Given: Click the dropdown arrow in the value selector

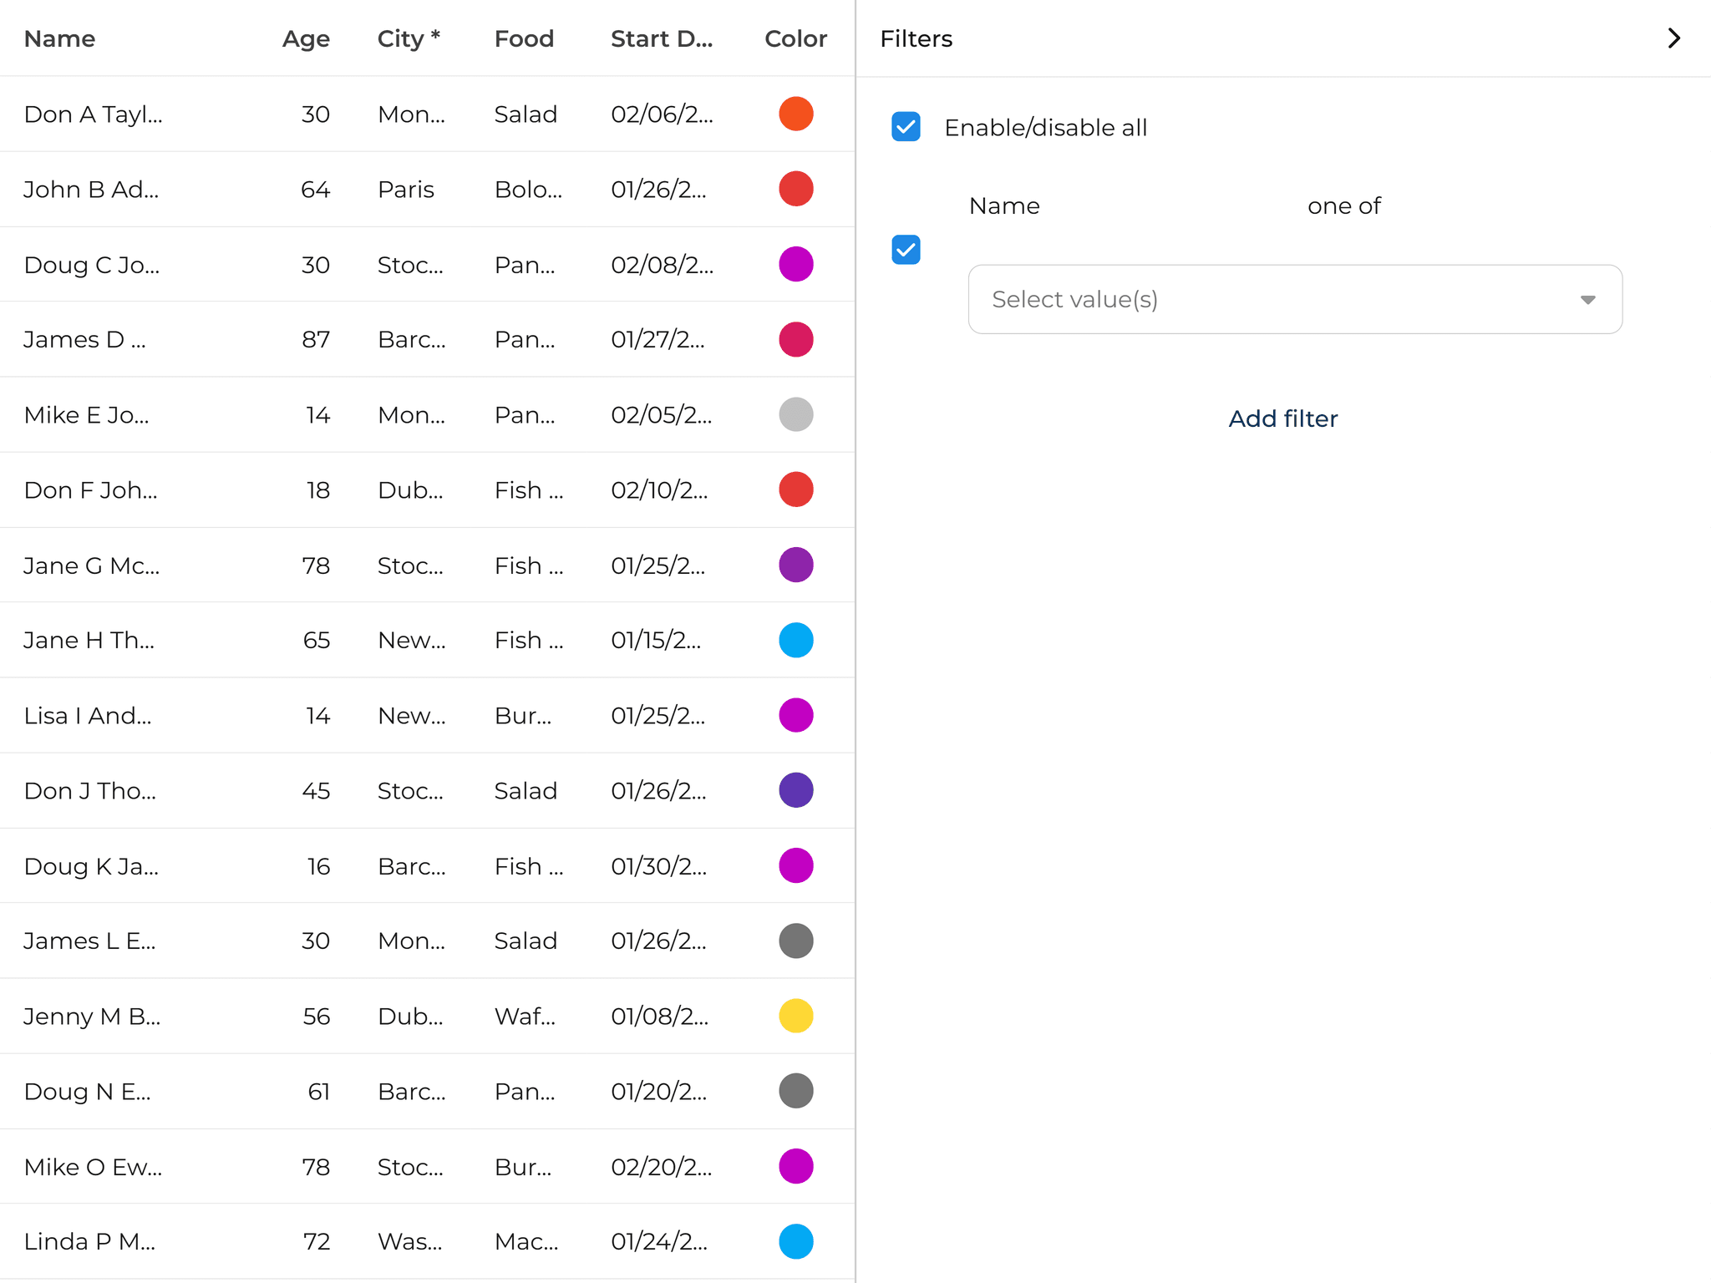Looking at the screenshot, I should point(1587,300).
